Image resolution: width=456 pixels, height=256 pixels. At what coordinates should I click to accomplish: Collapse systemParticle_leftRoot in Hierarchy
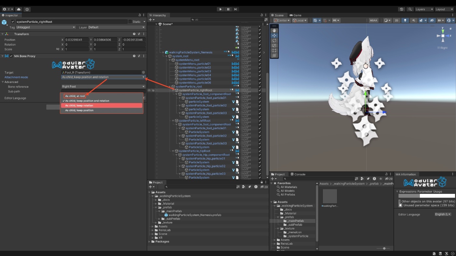tap(174, 121)
